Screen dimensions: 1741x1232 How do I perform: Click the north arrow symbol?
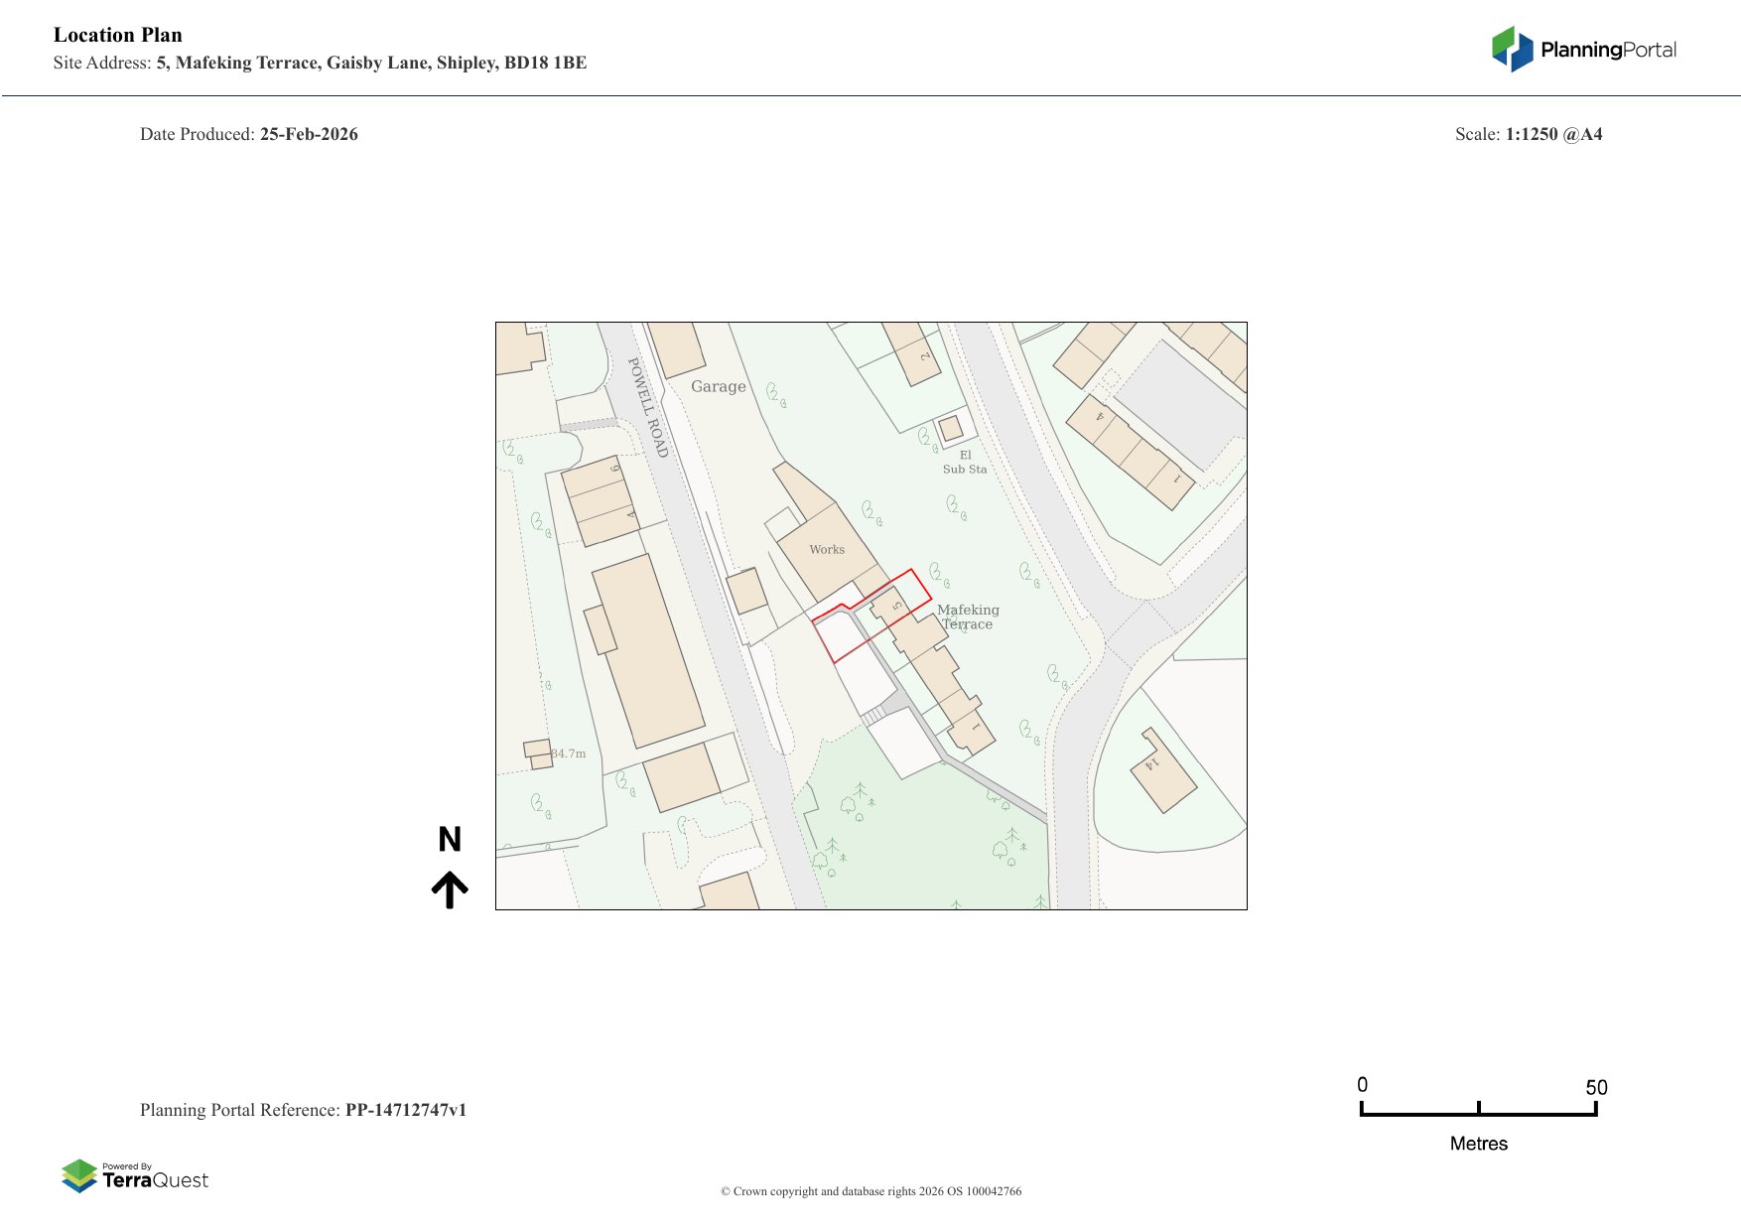[450, 890]
